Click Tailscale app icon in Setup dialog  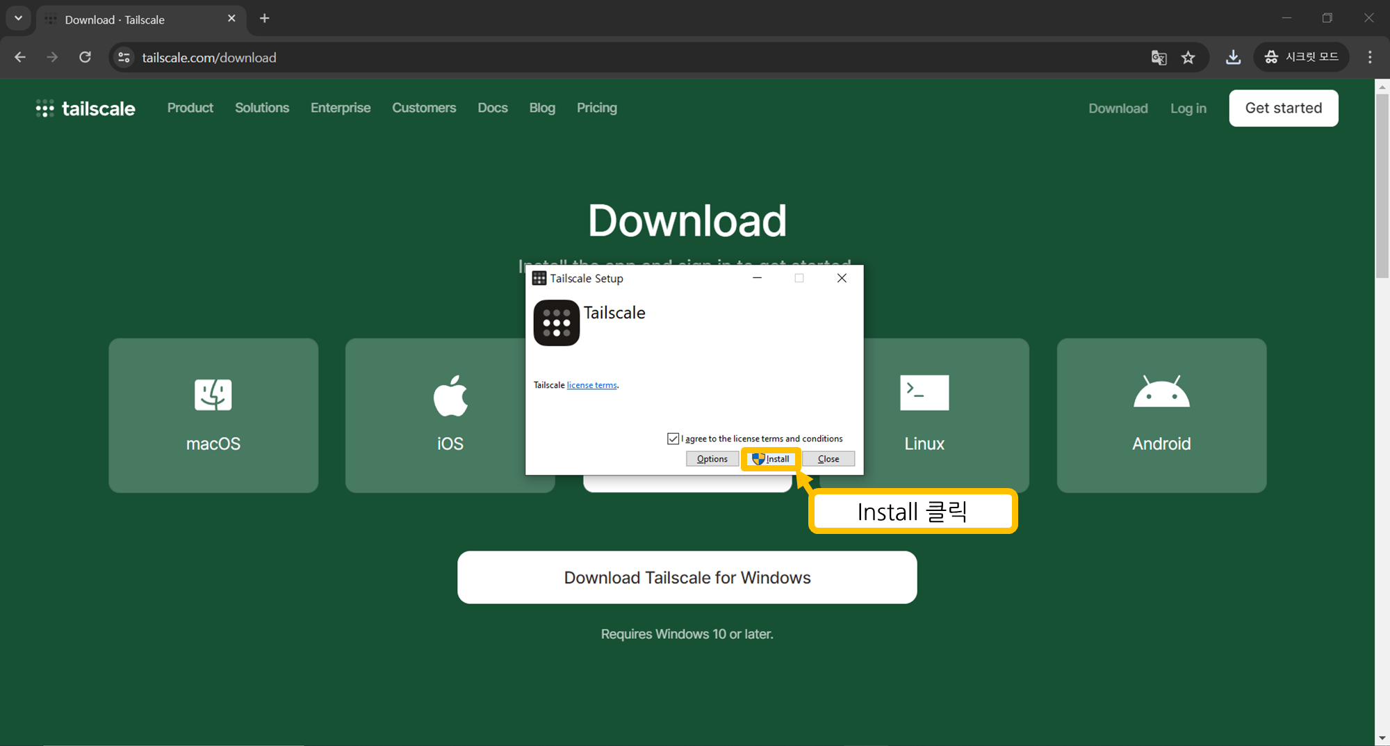556,323
